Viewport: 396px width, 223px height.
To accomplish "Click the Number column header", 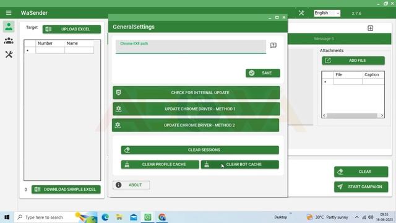I will 50,43.
